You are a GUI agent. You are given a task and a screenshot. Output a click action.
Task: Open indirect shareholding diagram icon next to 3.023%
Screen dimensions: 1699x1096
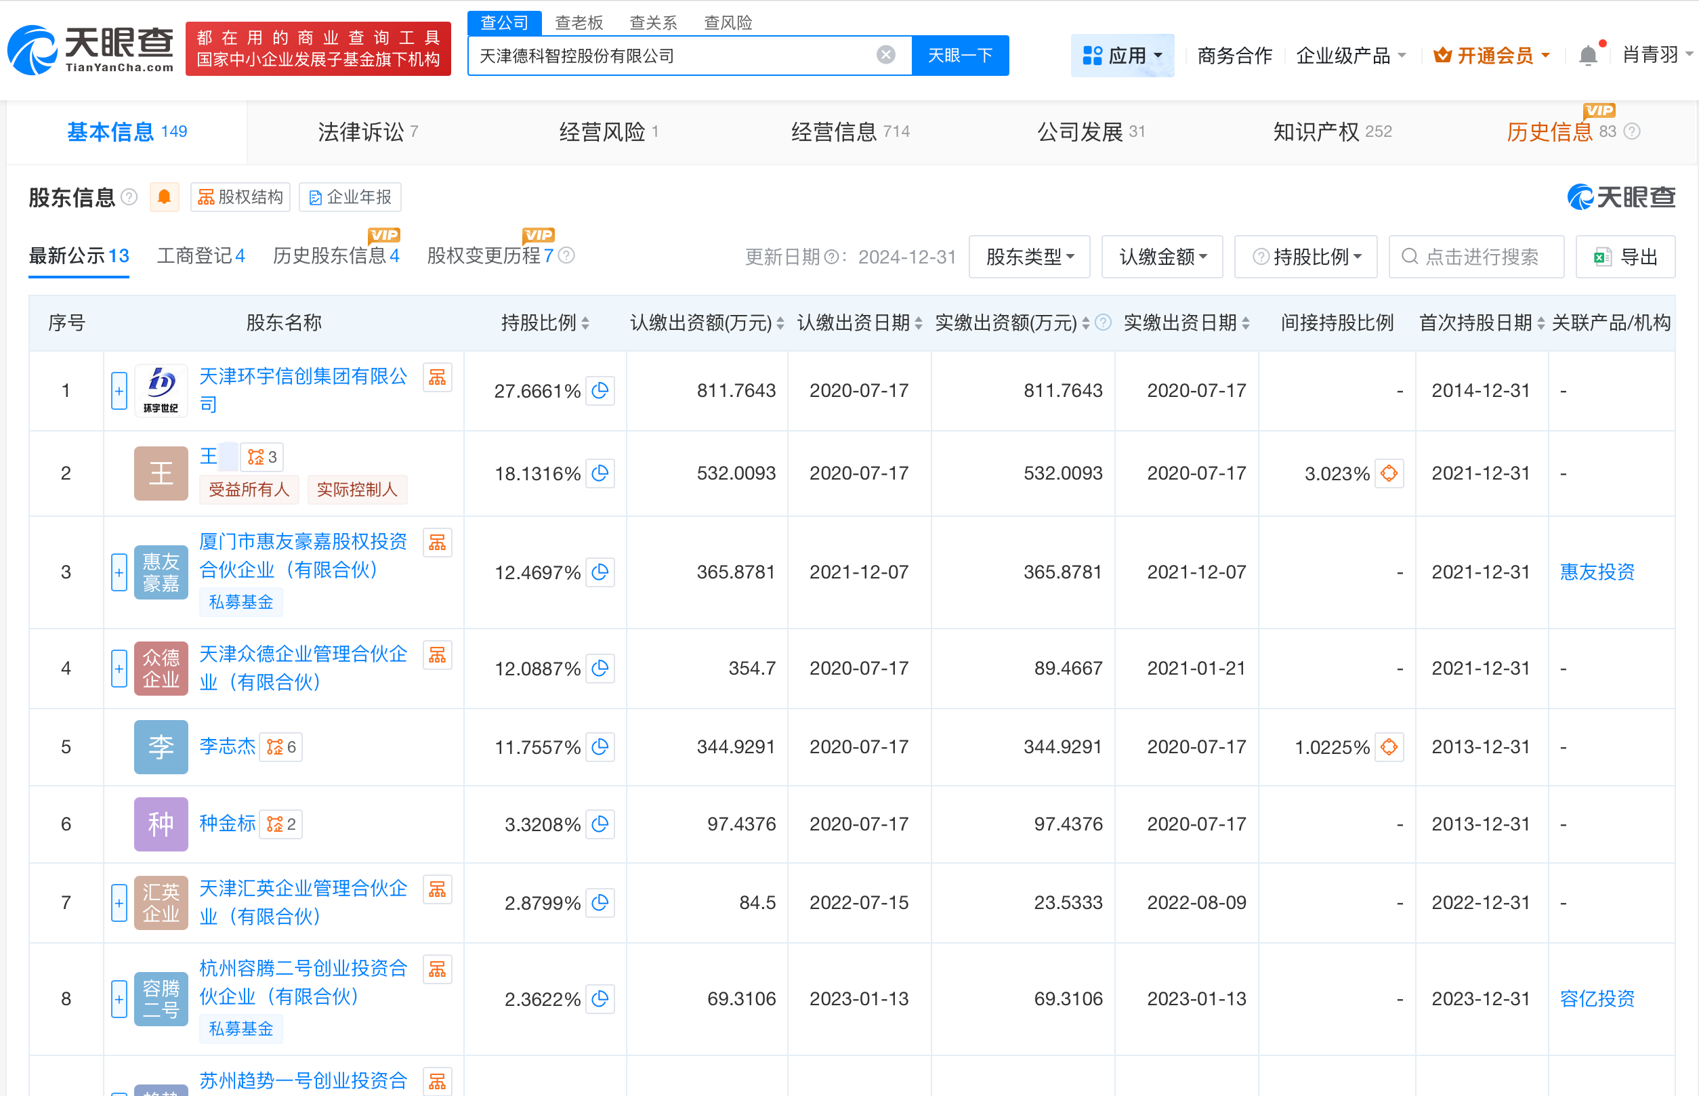[x=1390, y=473]
